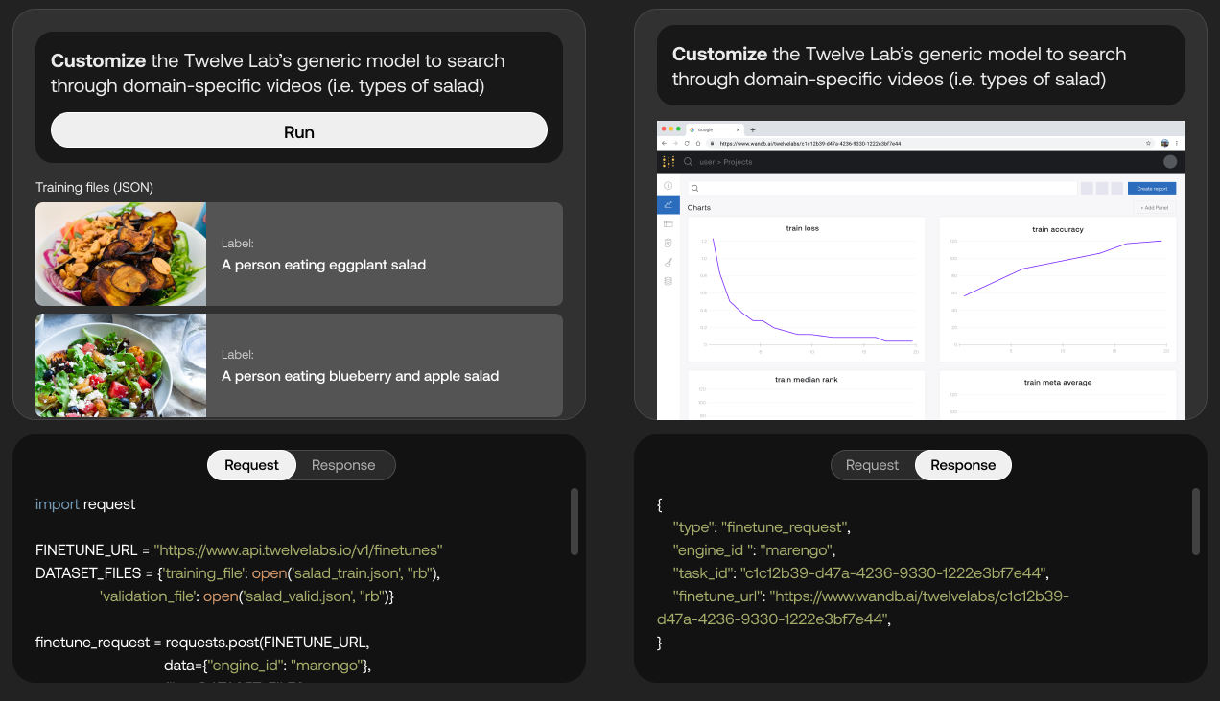Click browser reload page icon
The height and width of the screenshot is (701, 1220).
tap(687, 143)
